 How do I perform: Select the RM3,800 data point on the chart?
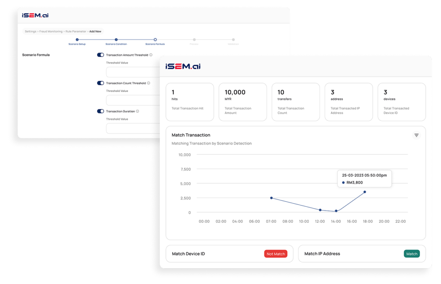(x=364, y=191)
